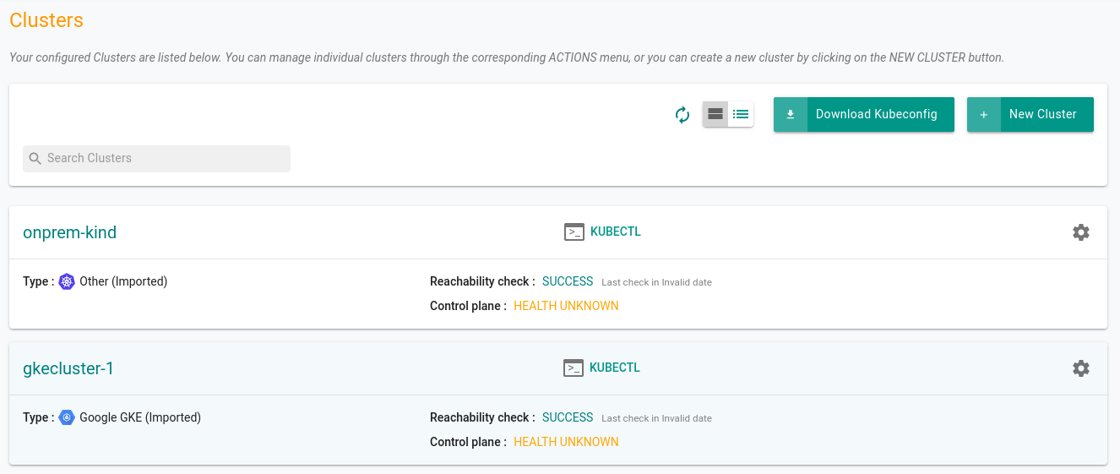Screen dimensions: 1120x474
Task: Switch to list view layout
Action: [741, 114]
